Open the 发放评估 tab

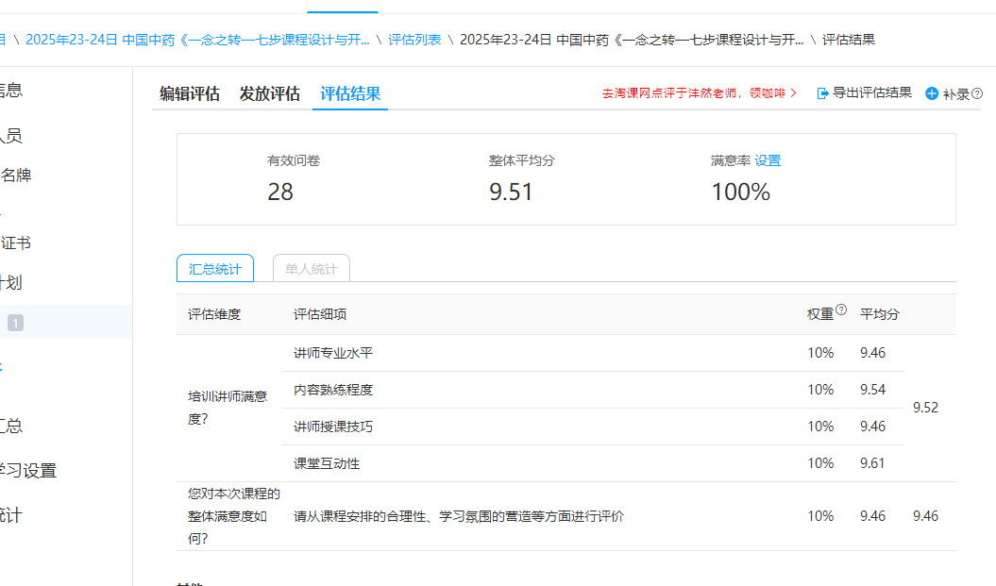[269, 93]
